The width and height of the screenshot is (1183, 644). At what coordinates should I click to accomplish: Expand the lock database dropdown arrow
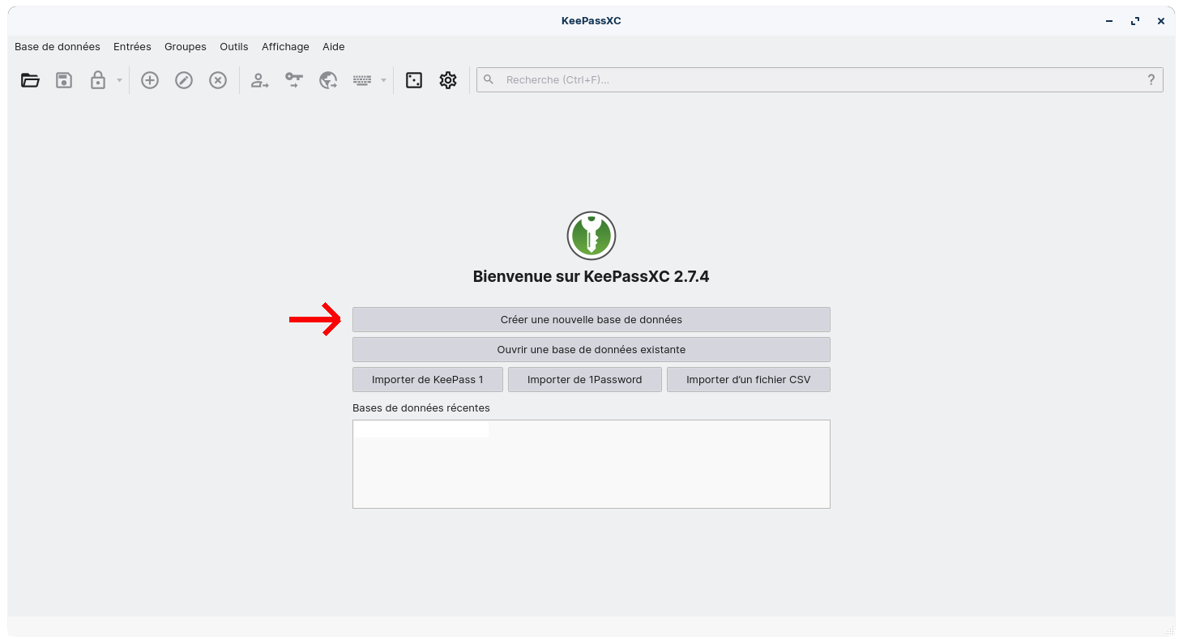pos(119,80)
